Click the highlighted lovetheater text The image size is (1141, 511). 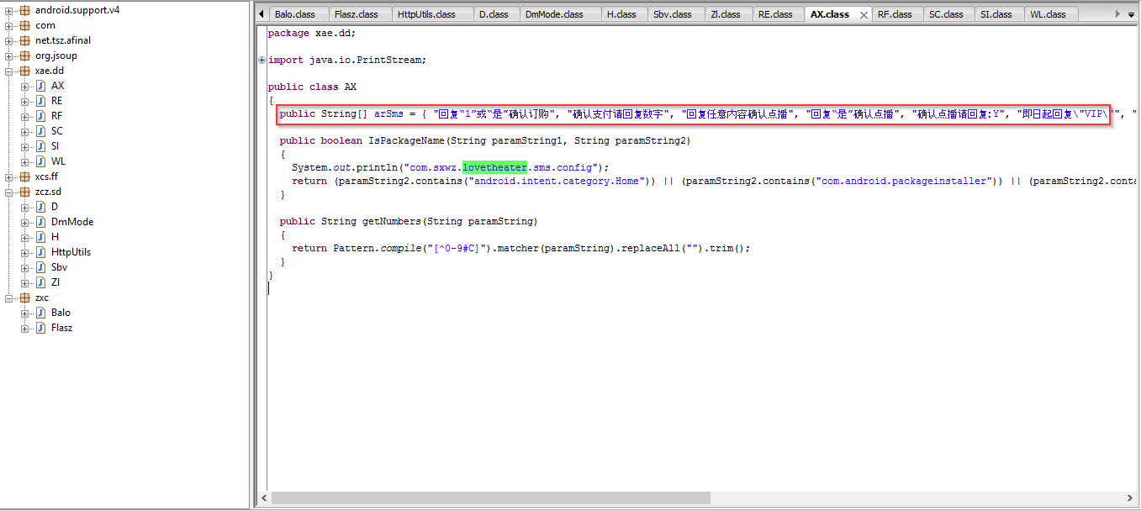(x=494, y=167)
